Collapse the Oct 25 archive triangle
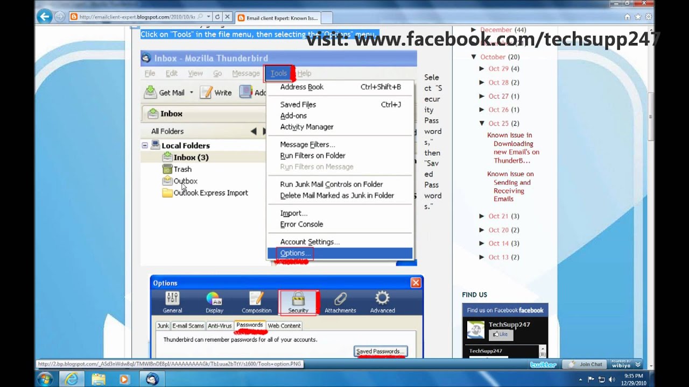Viewport: 689px width, 387px height. 482,124
